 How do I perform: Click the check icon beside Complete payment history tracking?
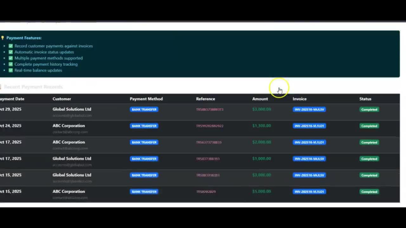tap(11, 64)
